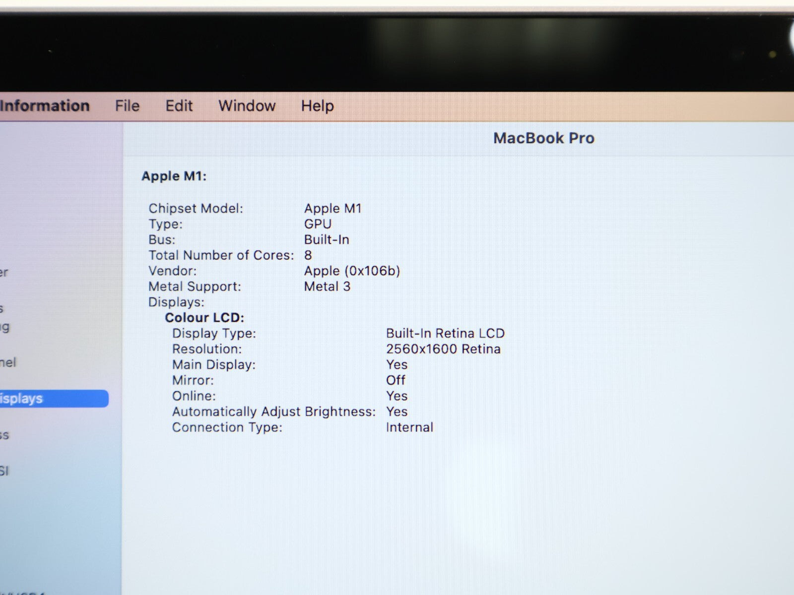Select the 'Metal 3' value

327,286
